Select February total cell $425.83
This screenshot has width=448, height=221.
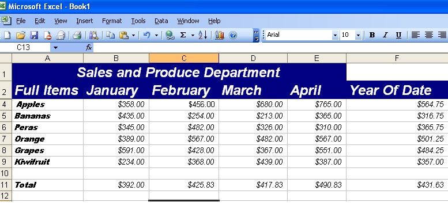pos(184,185)
